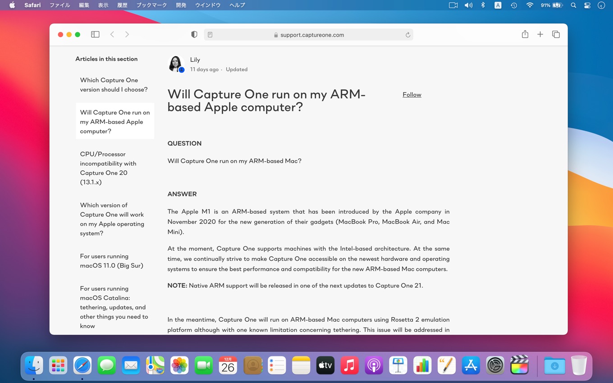Open the volume control in menu bar

point(468,5)
